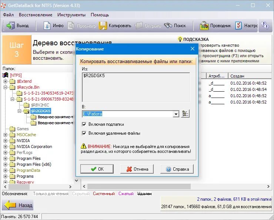Click the GetDataBack title bar app icon
This screenshot has height=220, width=274.
coord(3,5)
